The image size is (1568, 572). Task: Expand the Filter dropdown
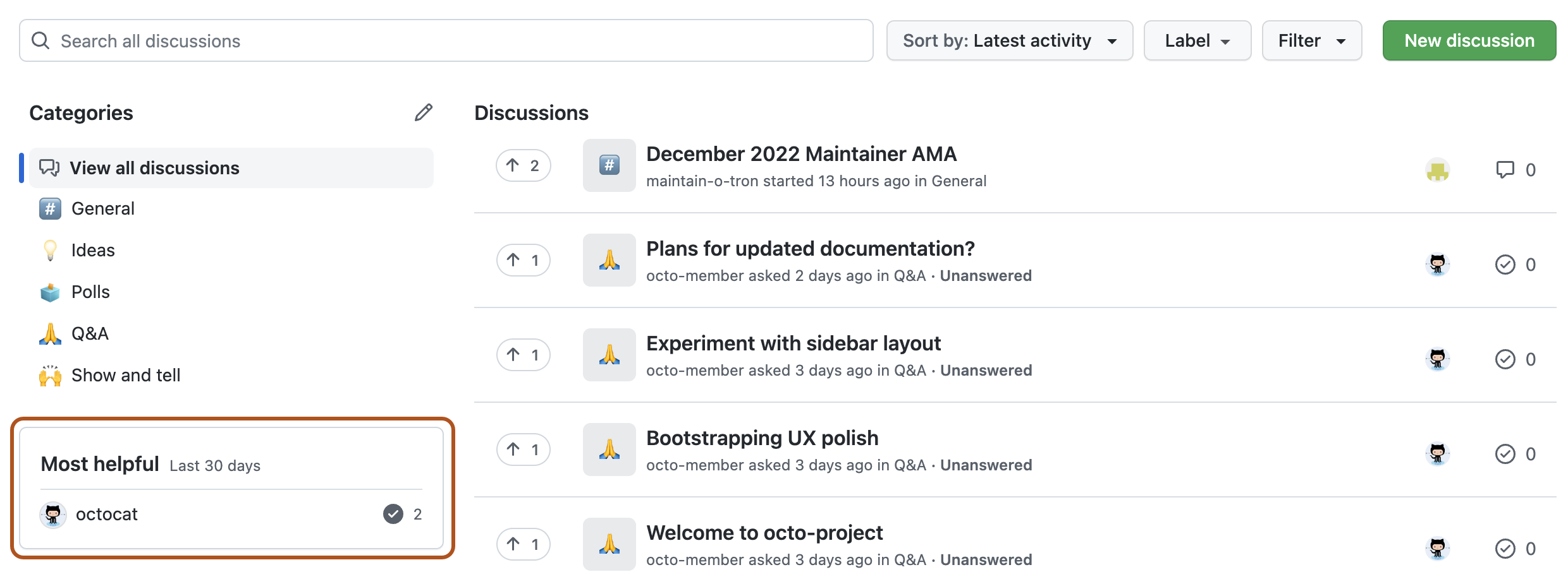tap(1311, 40)
